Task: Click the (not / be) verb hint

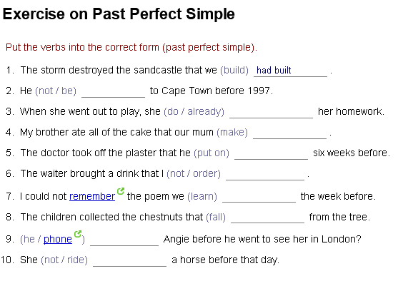Action: 56,91
